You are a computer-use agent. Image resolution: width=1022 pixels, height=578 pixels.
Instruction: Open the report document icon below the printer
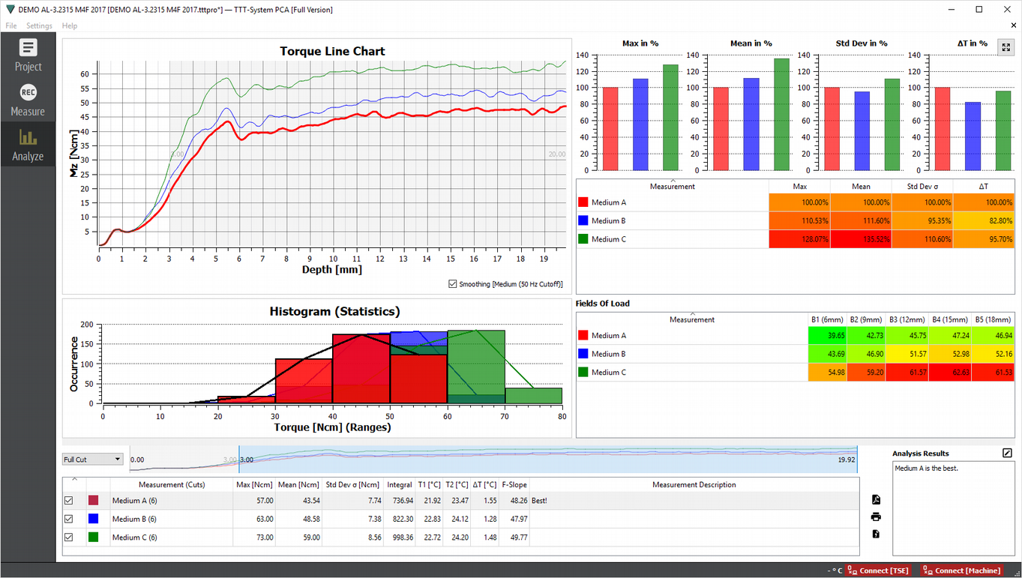[x=877, y=534]
